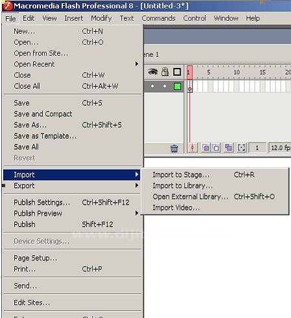
Task: Click frame 10 on the timeline ruler
Action: [x=237, y=73]
